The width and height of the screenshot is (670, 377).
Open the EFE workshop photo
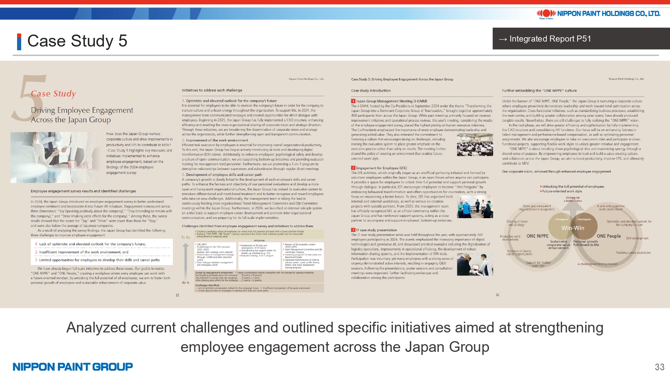coord(475,207)
